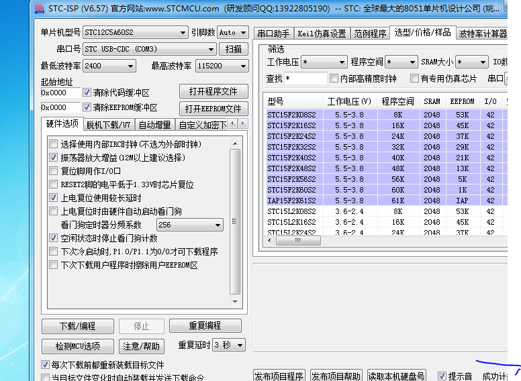
Task: Click 打开程序文件 open program file
Action: [214, 91]
